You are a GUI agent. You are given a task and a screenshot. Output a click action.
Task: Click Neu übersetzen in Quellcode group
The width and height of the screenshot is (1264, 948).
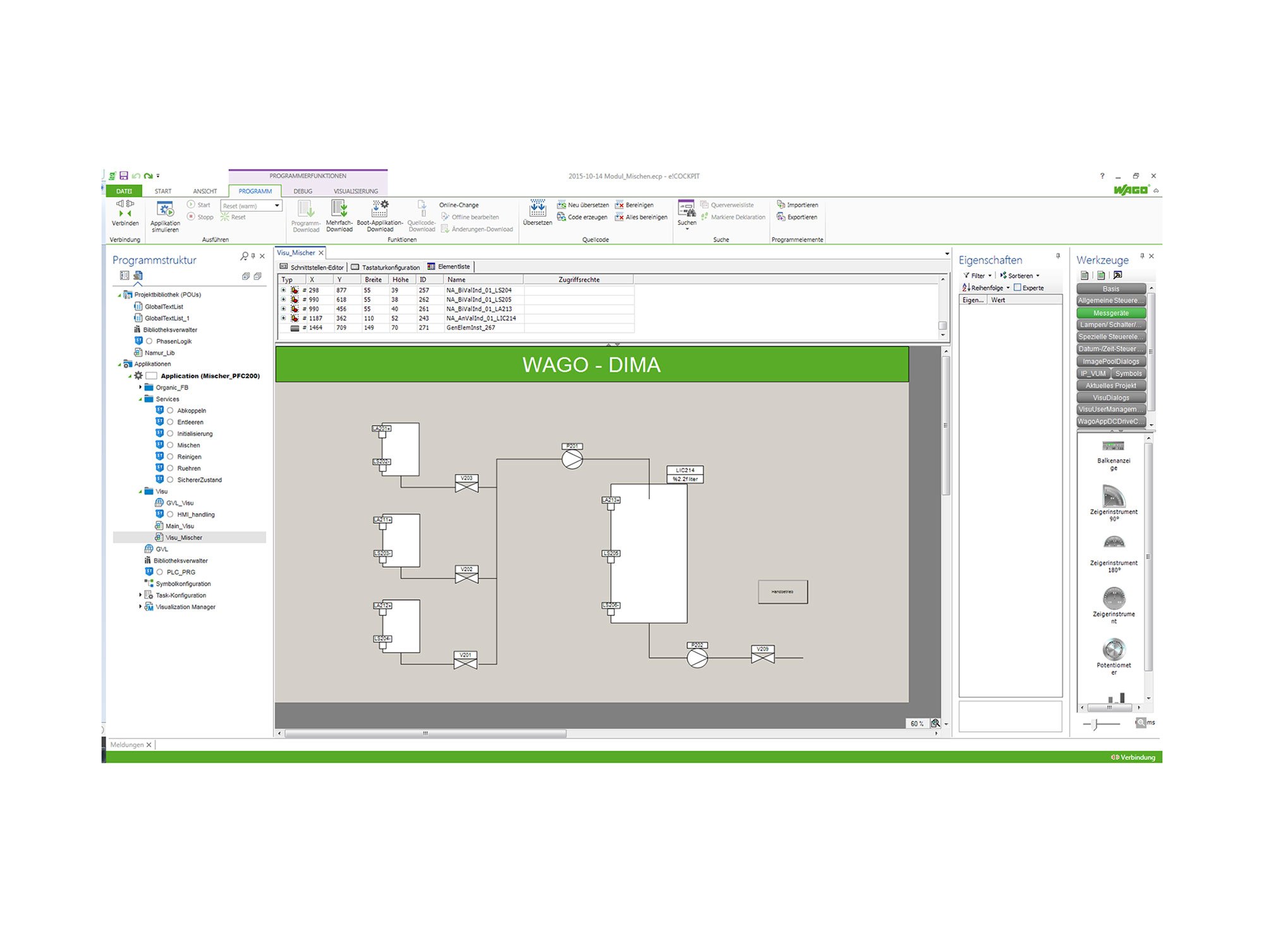(x=583, y=205)
